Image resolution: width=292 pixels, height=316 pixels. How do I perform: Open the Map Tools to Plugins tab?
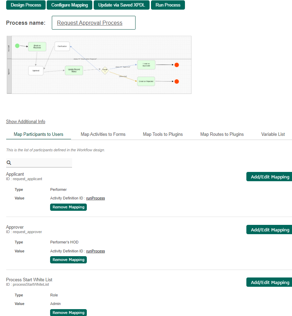coord(163,134)
